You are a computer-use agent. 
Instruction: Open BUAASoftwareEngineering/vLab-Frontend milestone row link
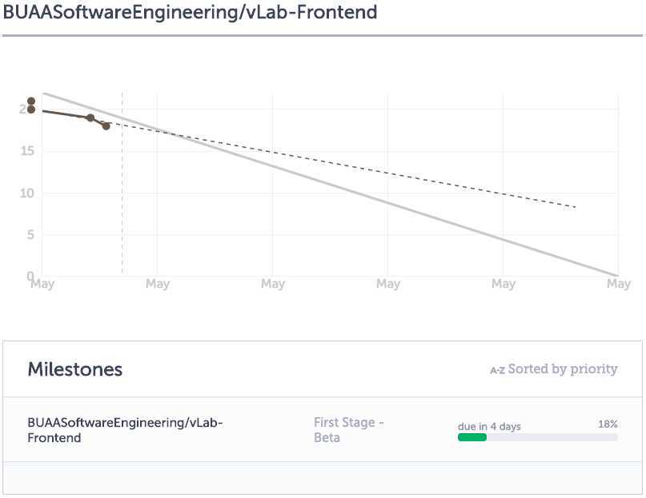pyautogui.click(x=125, y=430)
